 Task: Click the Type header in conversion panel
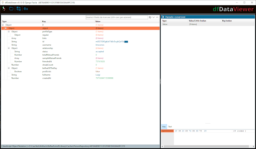tap(175, 21)
